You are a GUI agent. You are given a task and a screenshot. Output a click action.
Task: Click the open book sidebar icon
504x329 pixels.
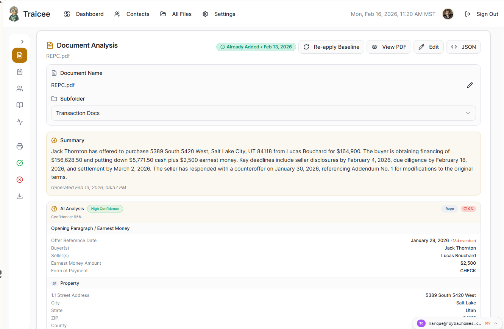click(20, 105)
